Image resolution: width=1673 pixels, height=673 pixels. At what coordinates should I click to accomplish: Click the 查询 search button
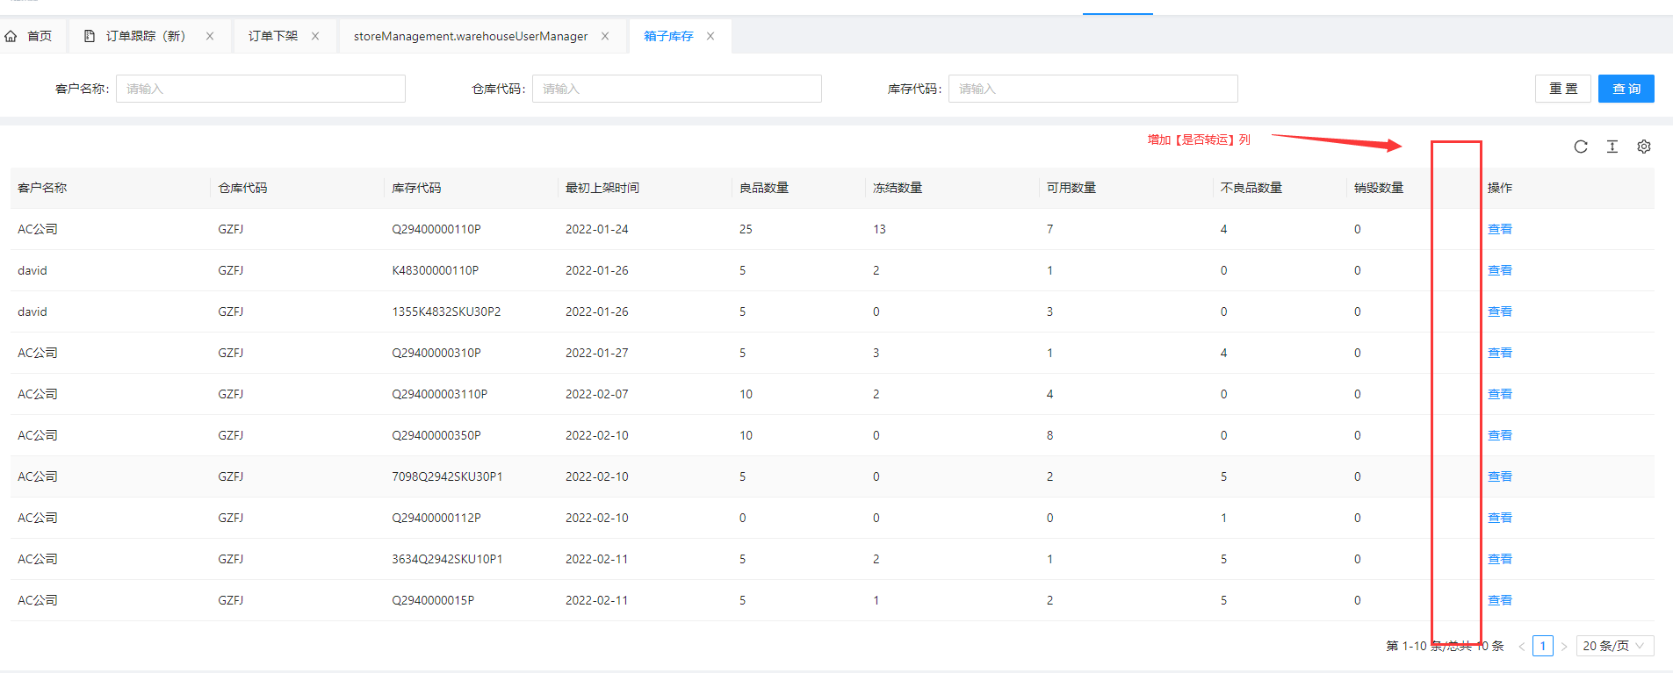tap(1626, 89)
